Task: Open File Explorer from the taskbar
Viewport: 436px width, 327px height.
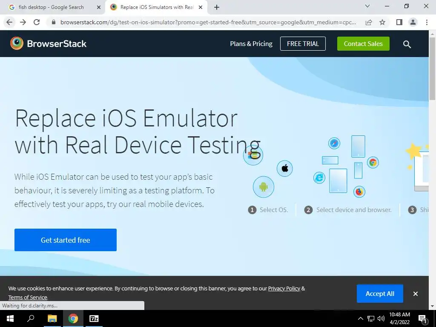Action: [52, 318]
